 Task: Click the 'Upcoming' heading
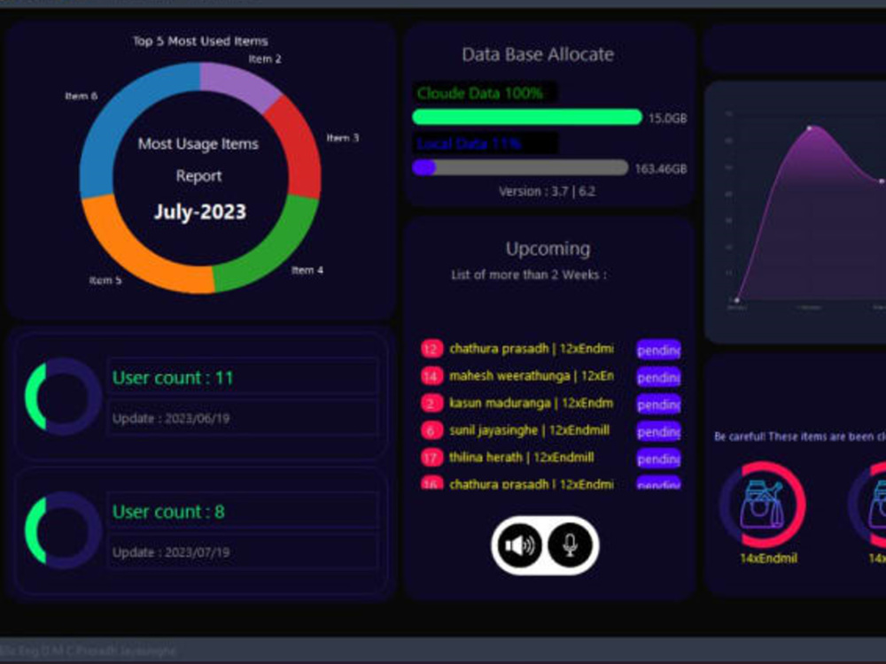(548, 249)
